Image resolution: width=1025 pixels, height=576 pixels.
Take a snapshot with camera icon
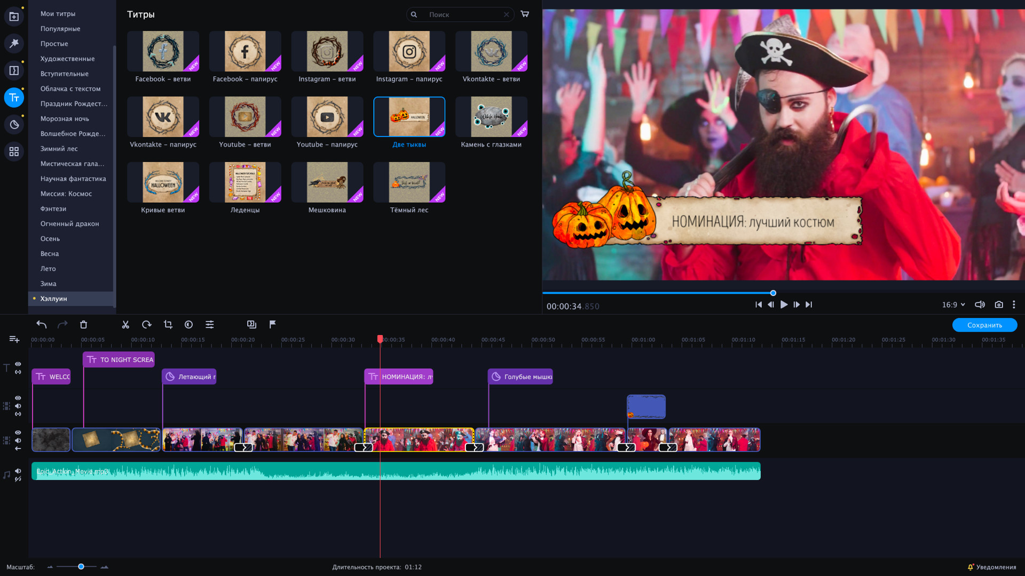click(998, 305)
